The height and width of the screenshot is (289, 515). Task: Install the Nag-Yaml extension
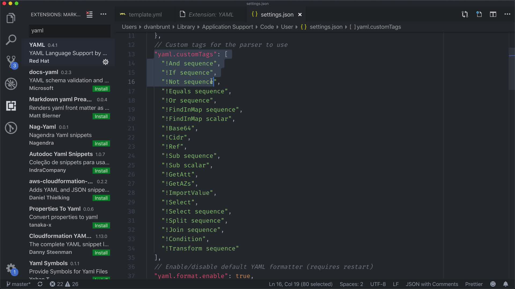coord(101,144)
